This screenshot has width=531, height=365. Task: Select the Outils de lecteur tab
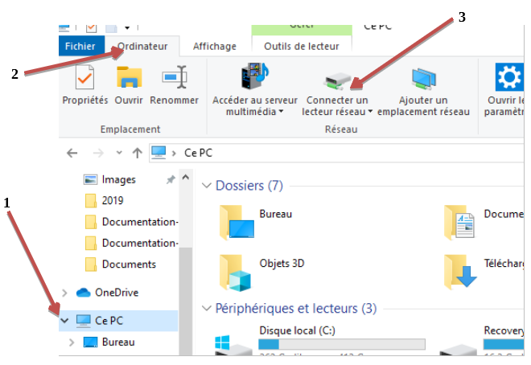click(301, 47)
